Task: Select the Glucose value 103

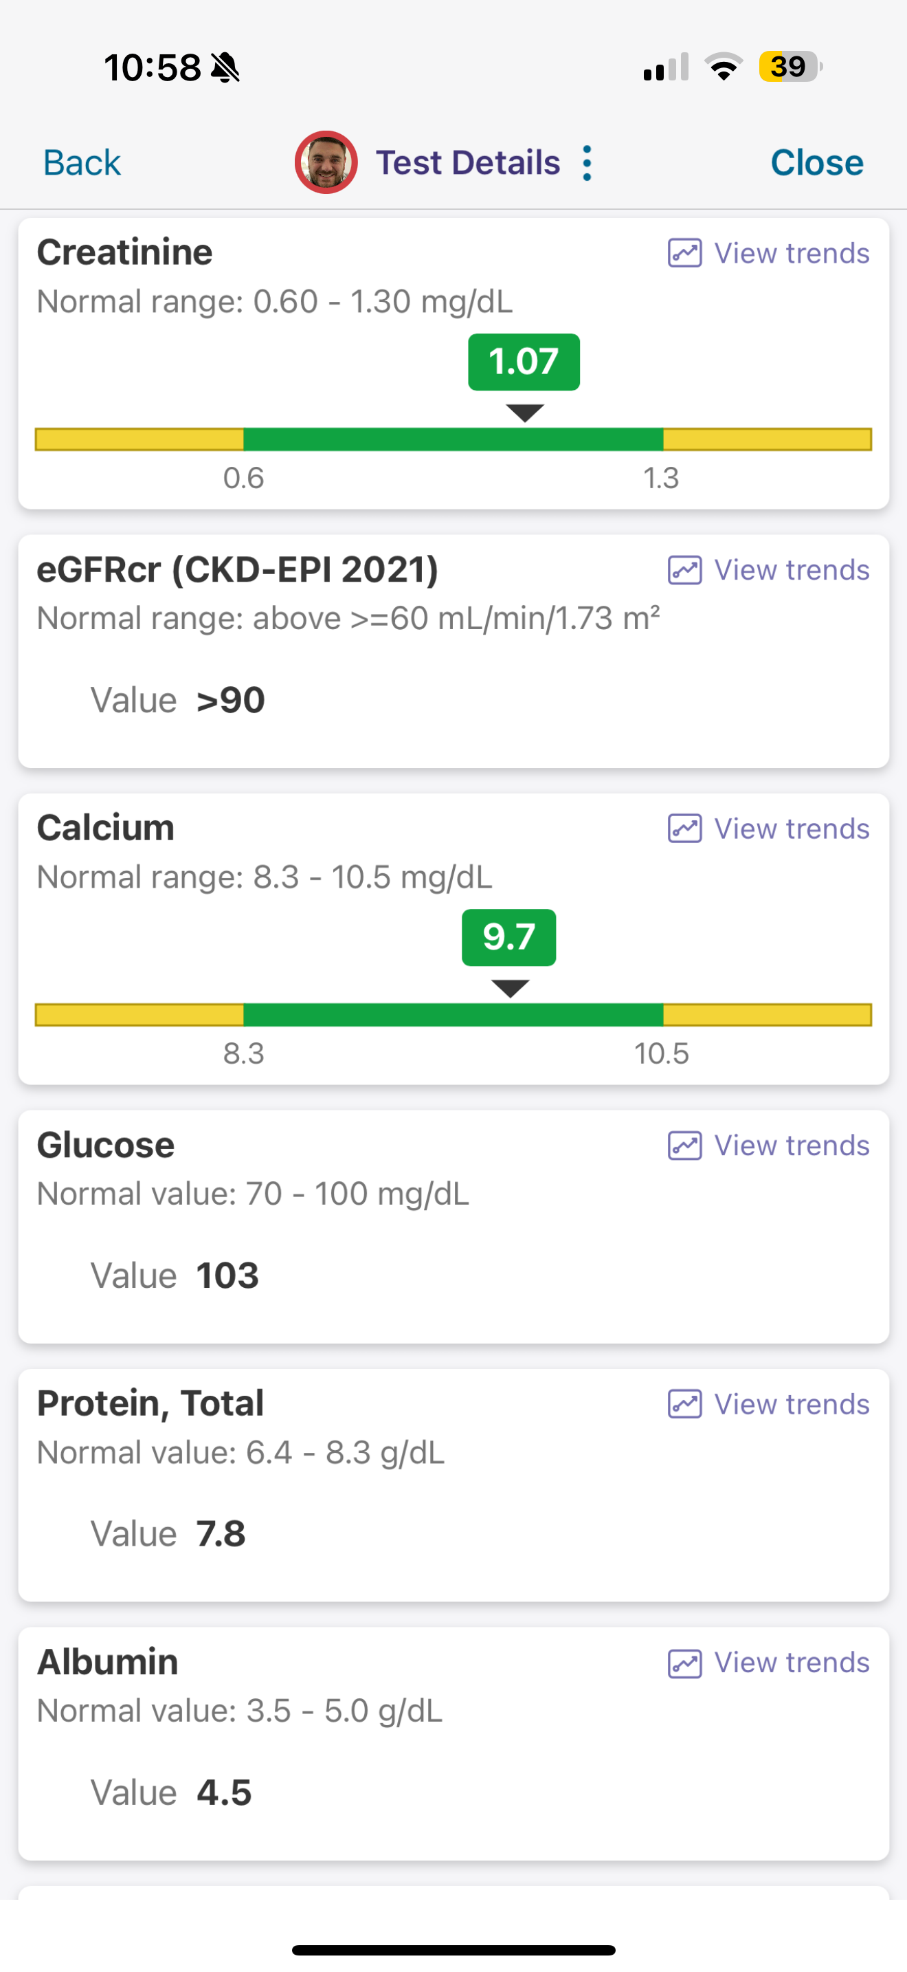Action: click(227, 1275)
